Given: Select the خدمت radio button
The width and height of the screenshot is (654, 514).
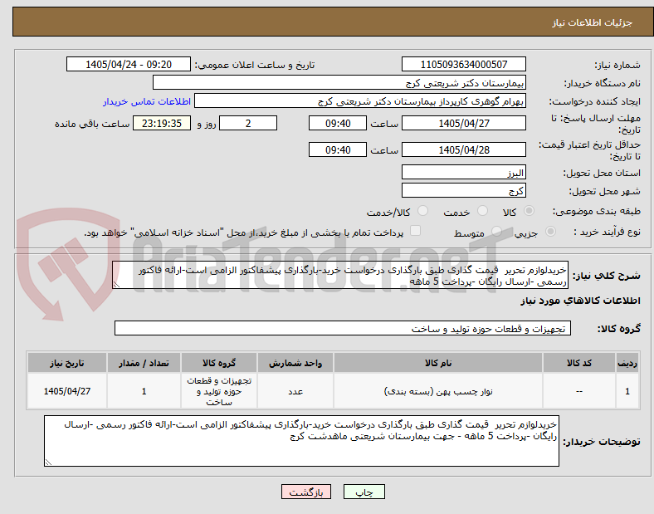Looking at the screenshot, I should tap(482, 211).
